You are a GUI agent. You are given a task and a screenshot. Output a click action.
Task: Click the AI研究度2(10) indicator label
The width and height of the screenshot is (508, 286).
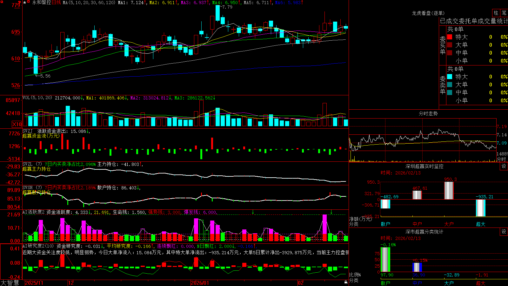pyautogui.click(x=38, y=246)
